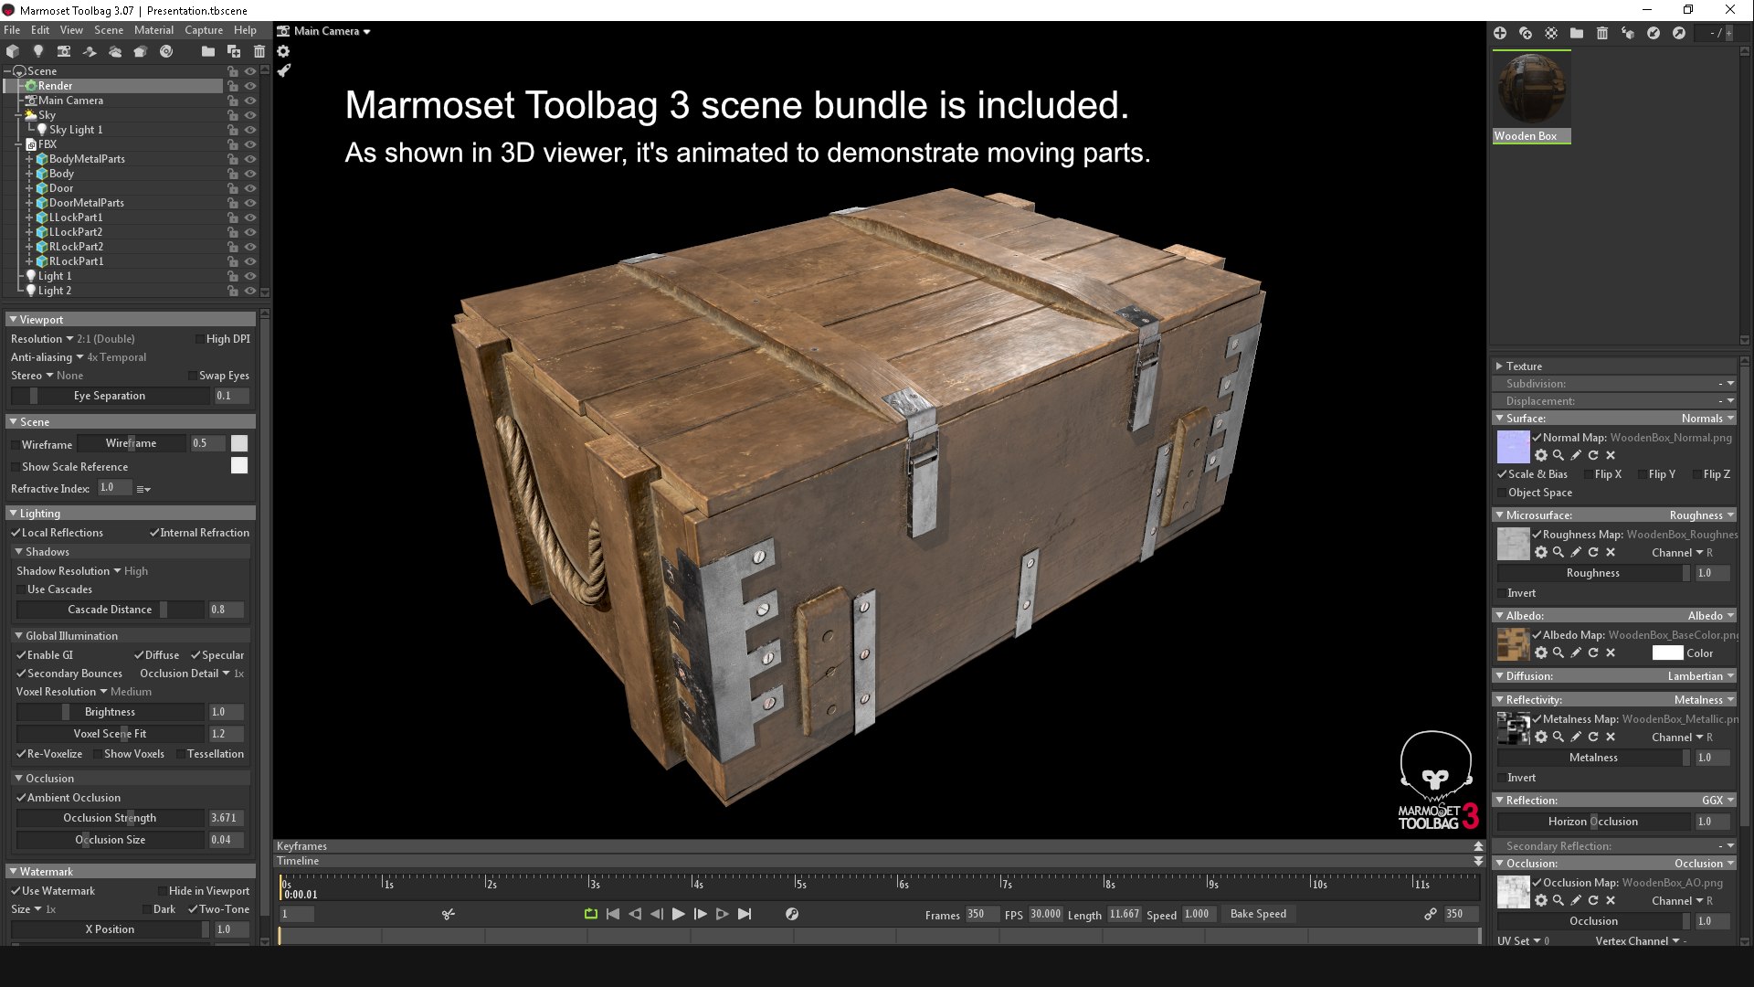Add a new light with the bulb icon

tap(38, 51)
